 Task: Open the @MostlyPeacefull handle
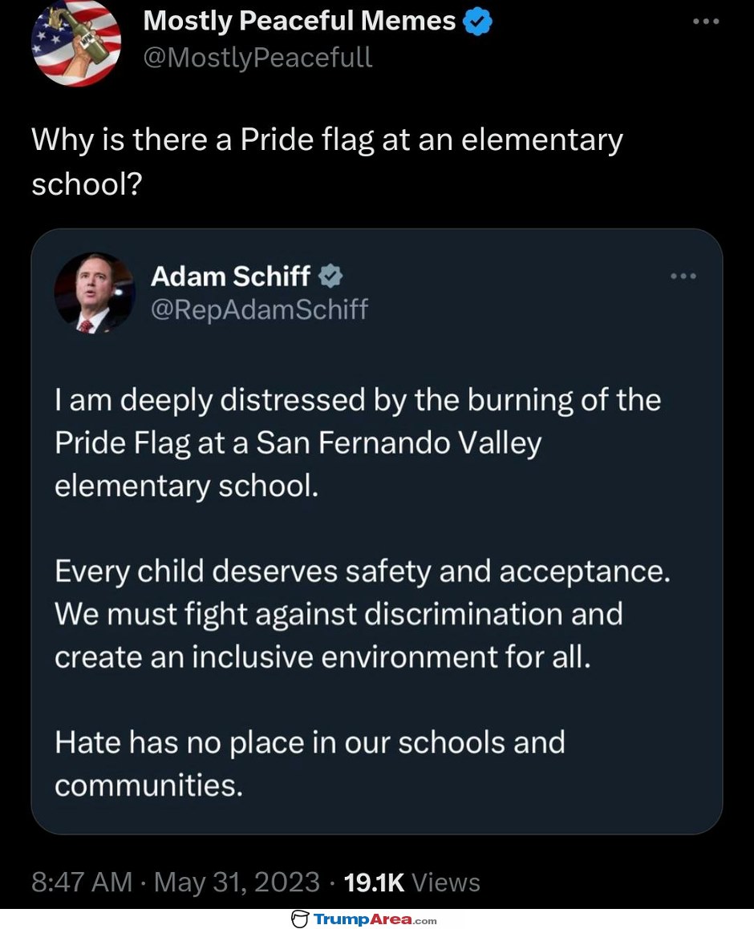pos(257,58)
